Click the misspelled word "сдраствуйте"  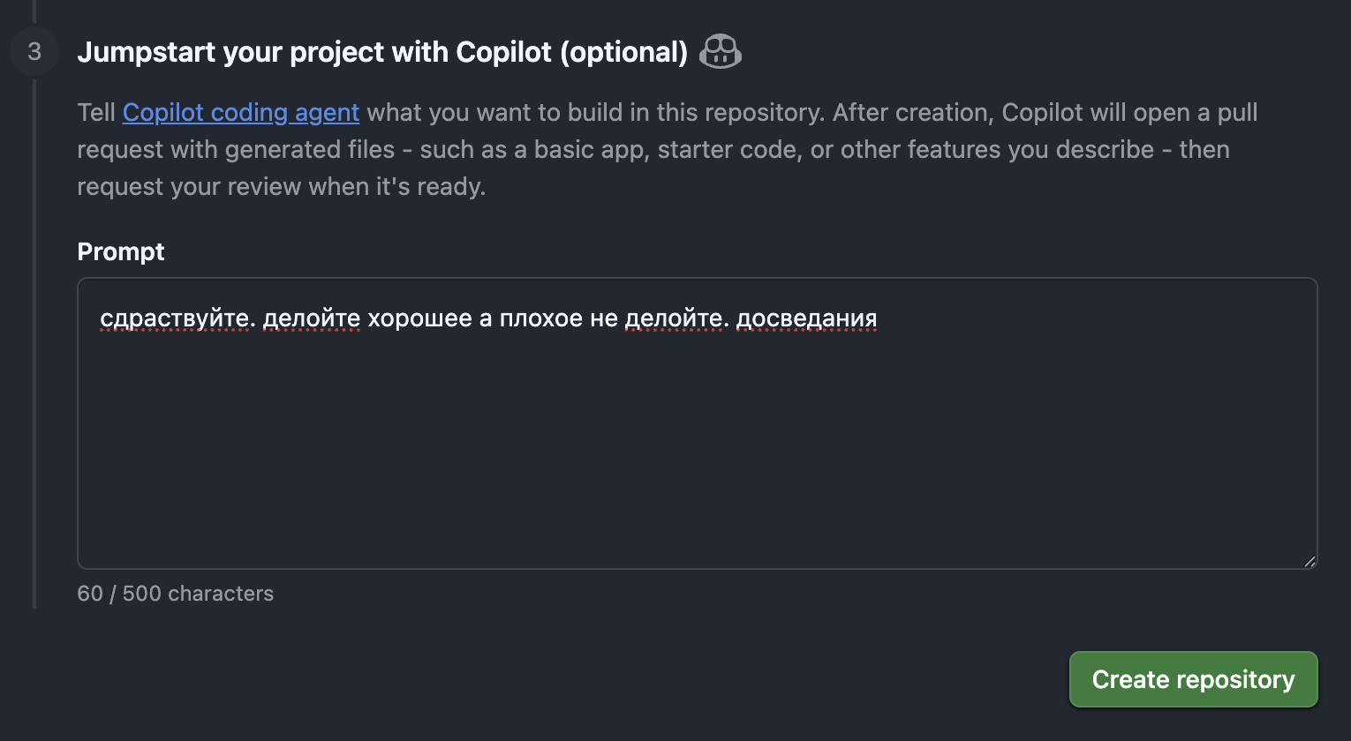coord(177,318)
